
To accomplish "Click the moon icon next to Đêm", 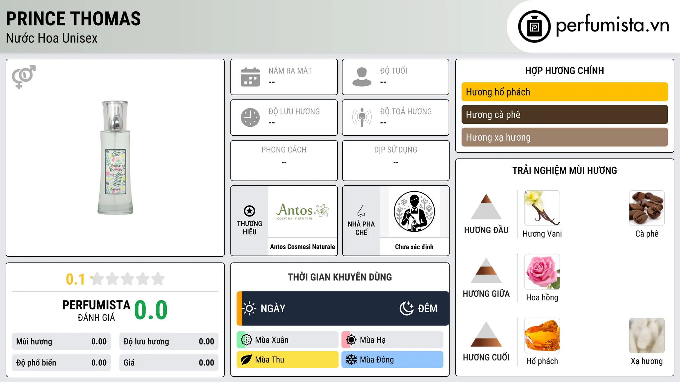I will click(x=407, y=308).
